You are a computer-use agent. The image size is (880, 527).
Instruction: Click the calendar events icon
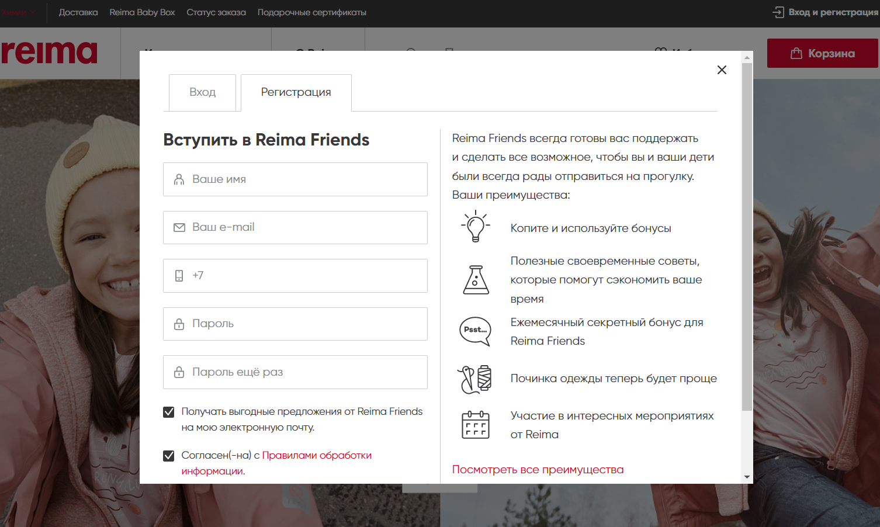(x=476, y=425)
